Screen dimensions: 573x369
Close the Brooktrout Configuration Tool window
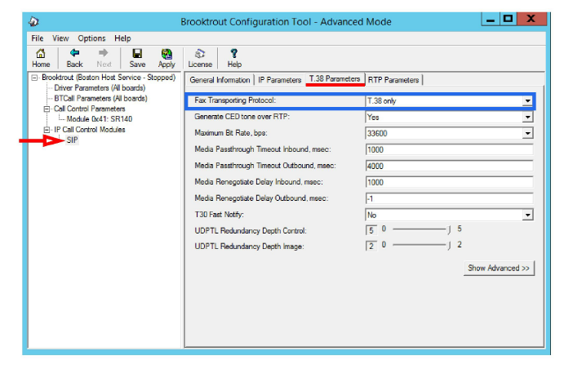point(531,20)
